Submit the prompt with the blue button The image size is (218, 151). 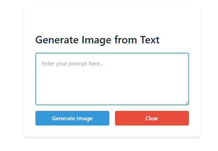(x=72, y=118)
